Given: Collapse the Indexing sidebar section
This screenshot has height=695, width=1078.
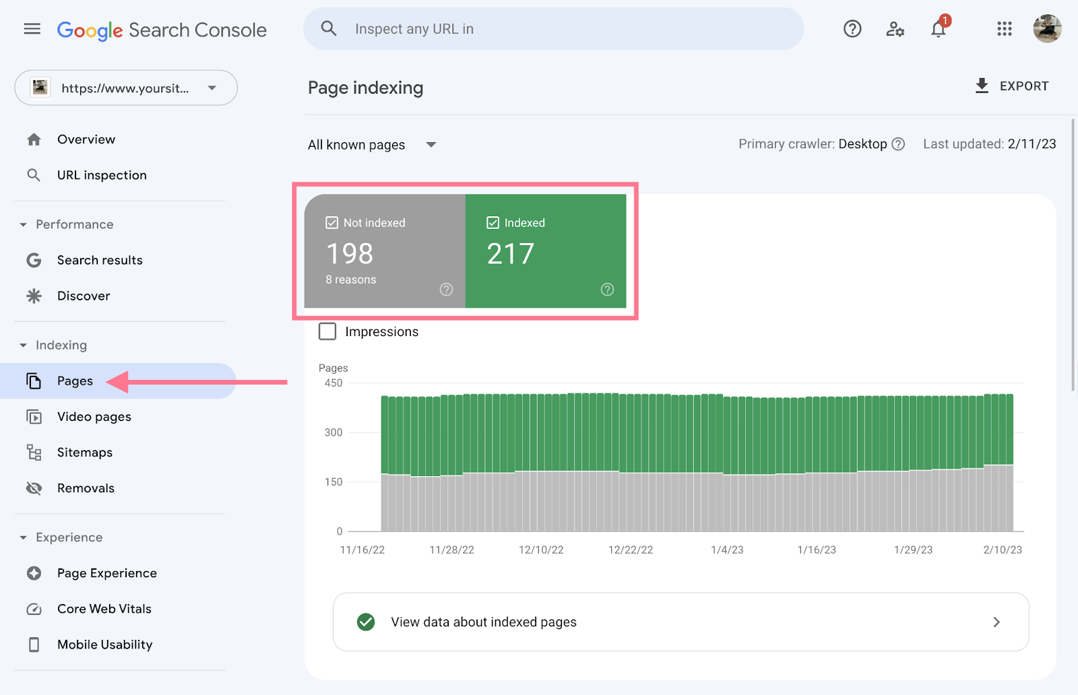Looking at the screenshot, I should [22, 345].
